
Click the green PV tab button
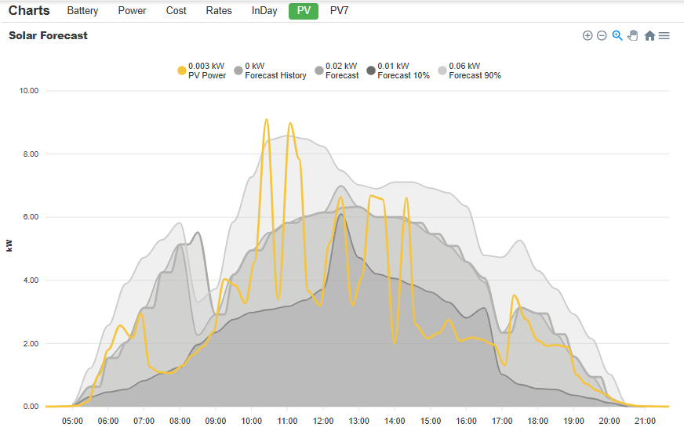pos(304,11)
